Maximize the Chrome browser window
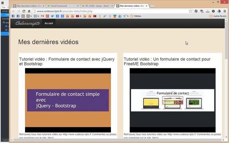 click(218, 2)
